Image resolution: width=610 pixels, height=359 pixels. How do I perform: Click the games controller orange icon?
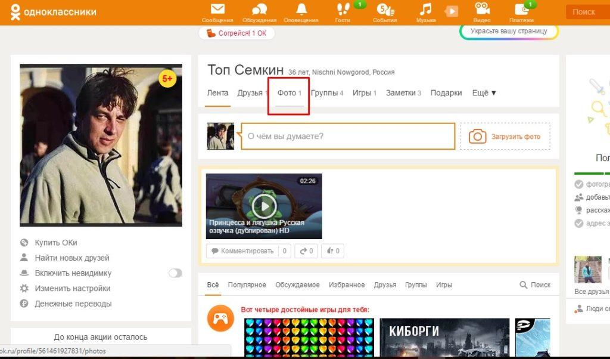(220, 318)
